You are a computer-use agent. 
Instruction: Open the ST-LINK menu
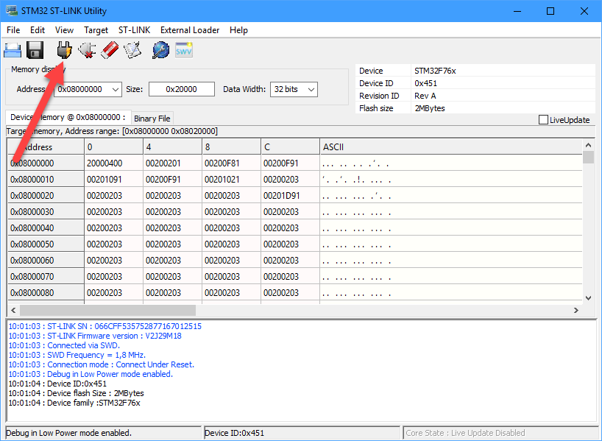pyautogui.click(x=135, y=30)
